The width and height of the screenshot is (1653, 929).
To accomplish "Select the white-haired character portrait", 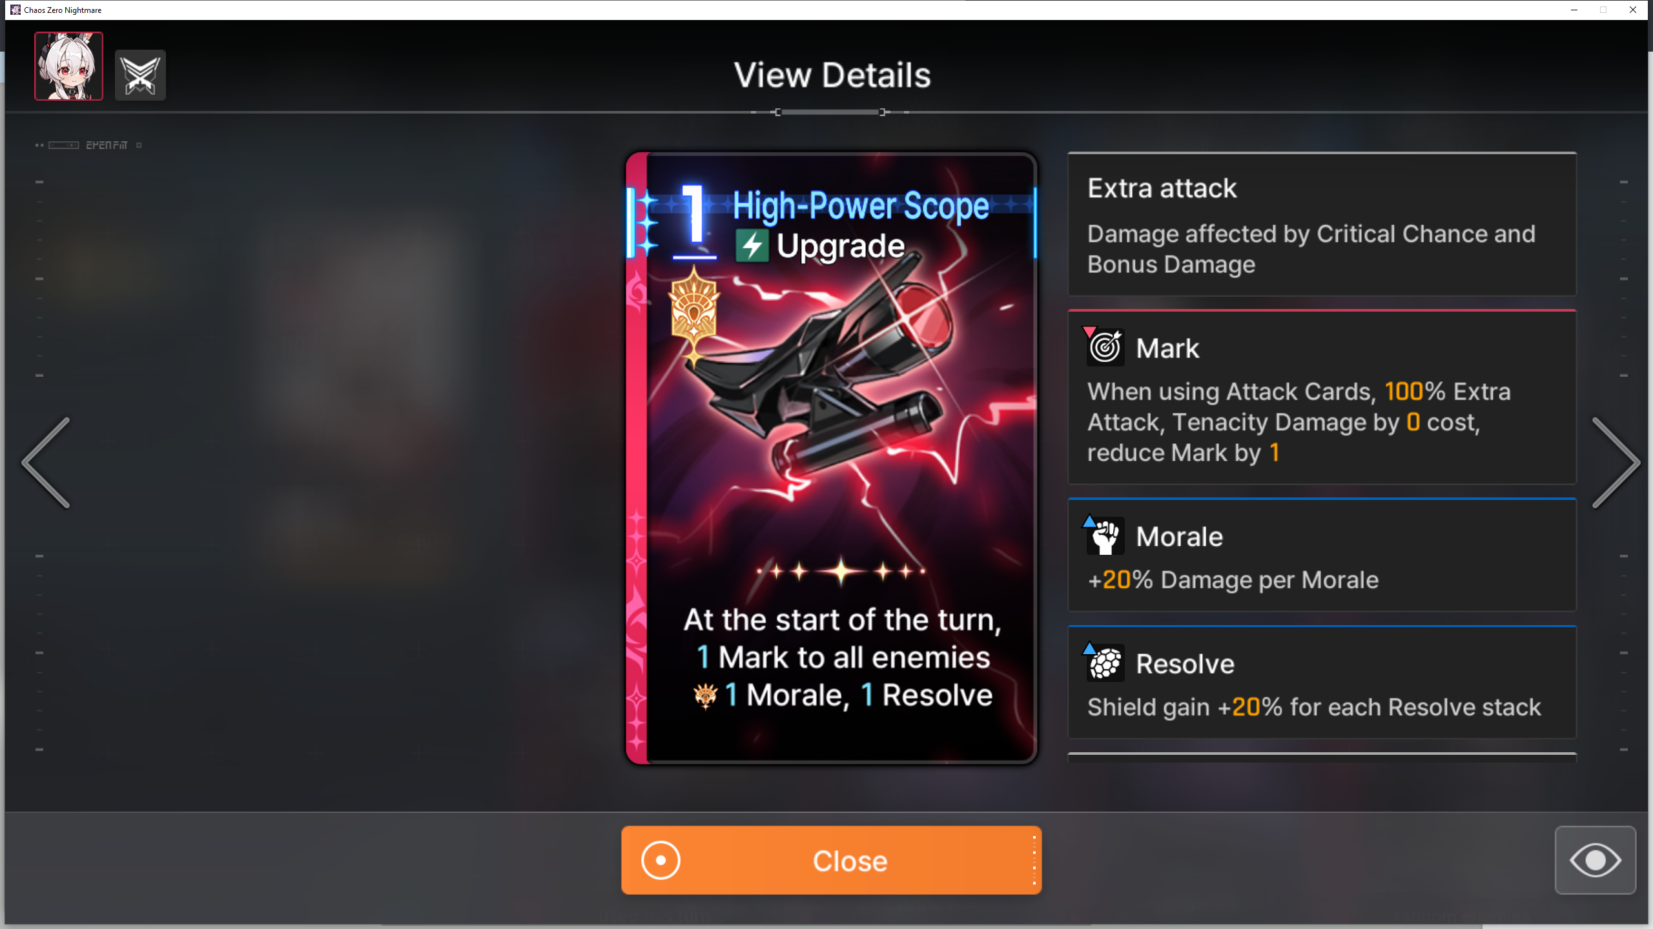I will coord(68,66).
